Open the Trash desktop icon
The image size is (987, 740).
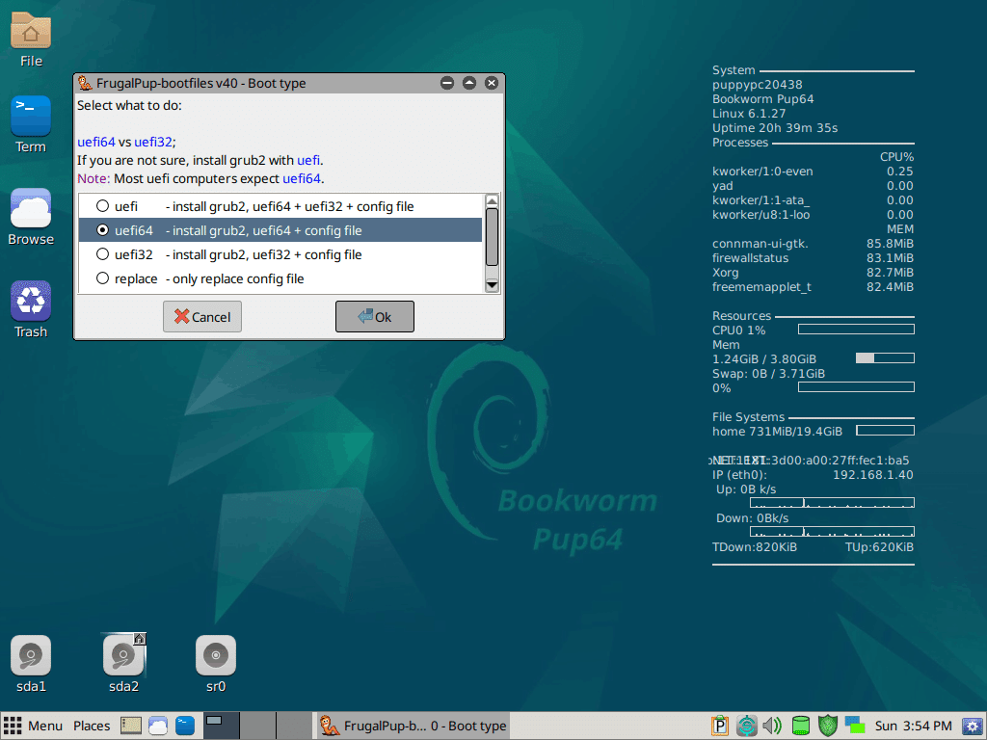click(x=31, y=309)
